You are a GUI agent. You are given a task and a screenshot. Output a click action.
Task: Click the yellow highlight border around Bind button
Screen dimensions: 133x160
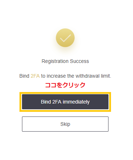click(65, 93)
